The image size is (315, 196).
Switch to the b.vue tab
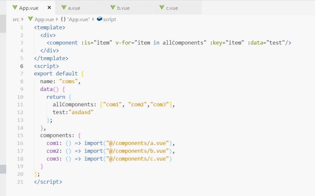128,7
